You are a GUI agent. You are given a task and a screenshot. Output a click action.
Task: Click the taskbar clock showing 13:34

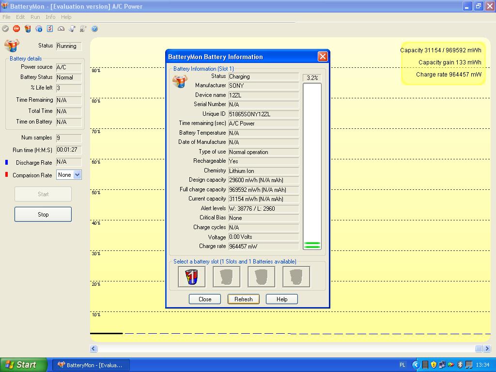click(x=483, y=365)
